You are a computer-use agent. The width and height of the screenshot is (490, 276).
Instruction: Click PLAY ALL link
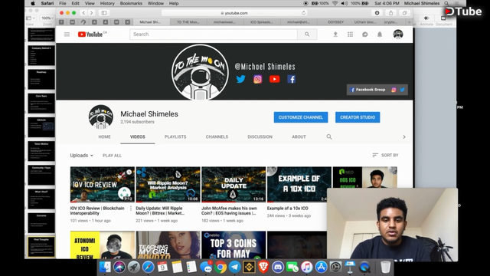pos(112,156)
